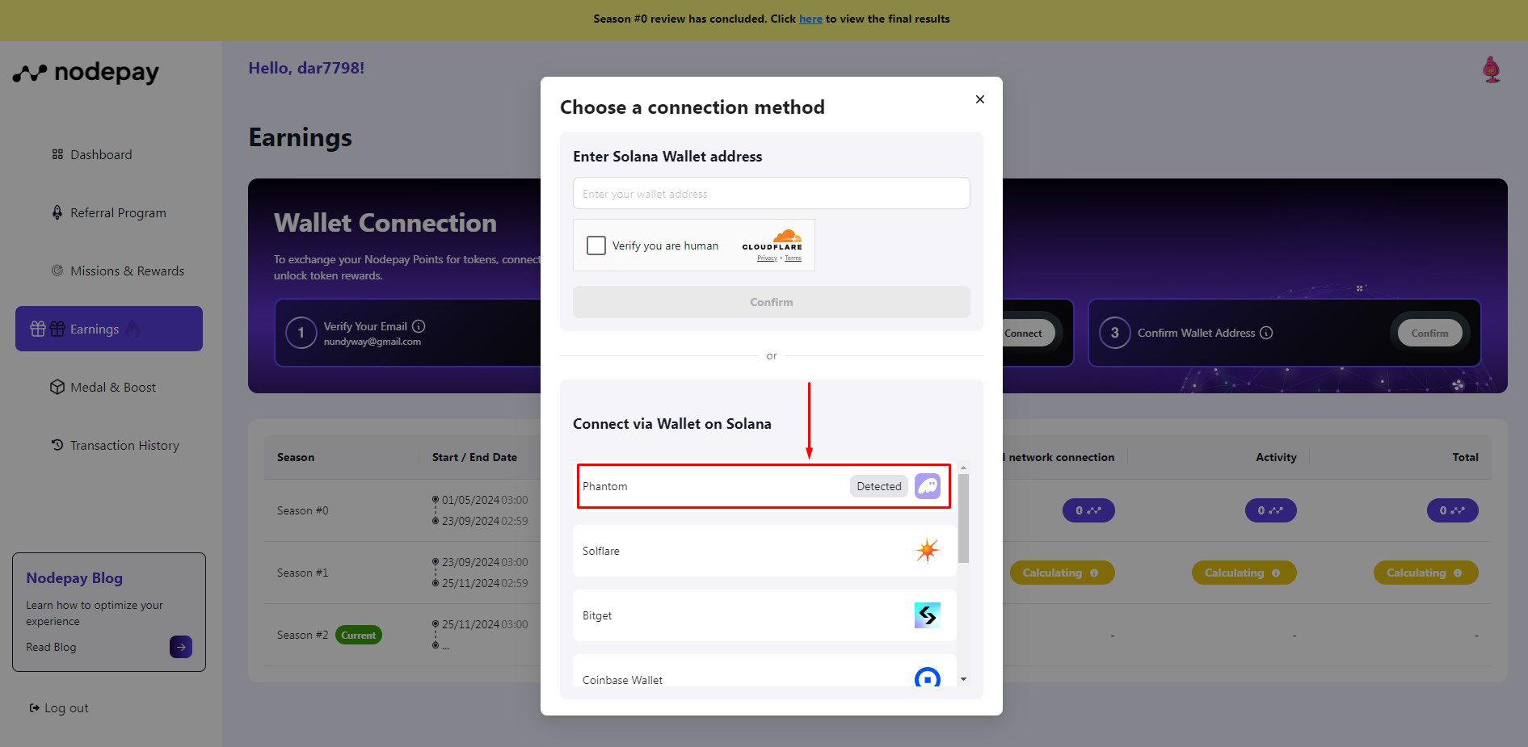Image resolution: width=1528 pixels, height=747 pixels.
Task: Select Coinbase Wallet option
Action: coord(764,672)
